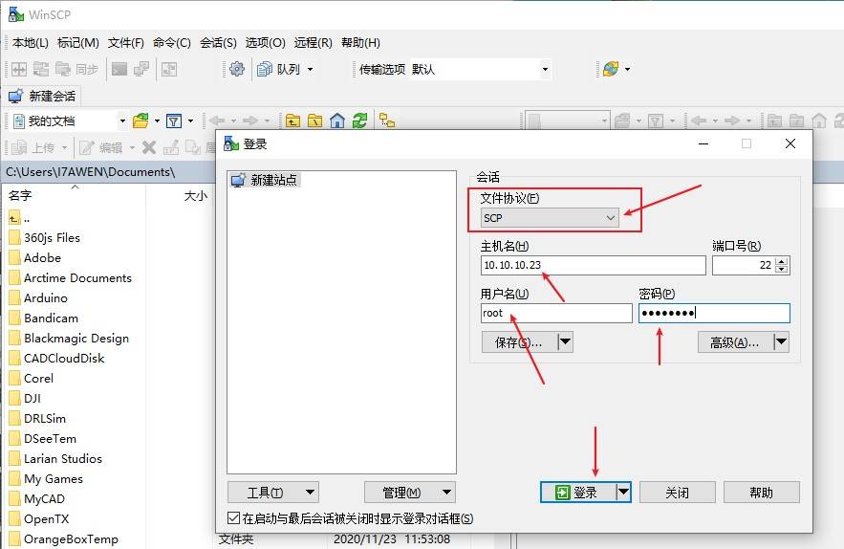
Task: Click the local panel Filter icon
Action: 174,121
